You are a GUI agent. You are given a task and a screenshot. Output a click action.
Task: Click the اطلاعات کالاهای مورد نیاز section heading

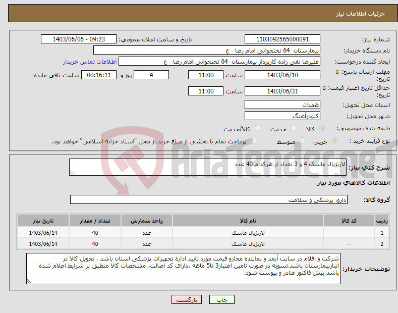tap(353, 183)
